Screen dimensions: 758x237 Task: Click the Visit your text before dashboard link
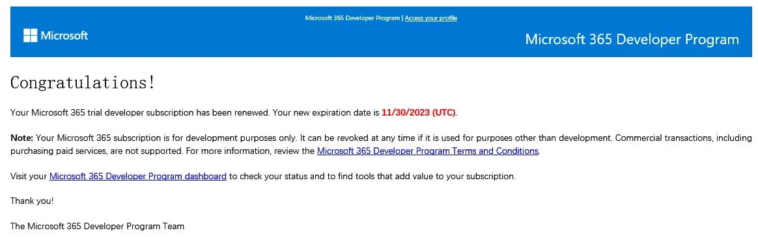pyautogui.click(x=29, y=177)
